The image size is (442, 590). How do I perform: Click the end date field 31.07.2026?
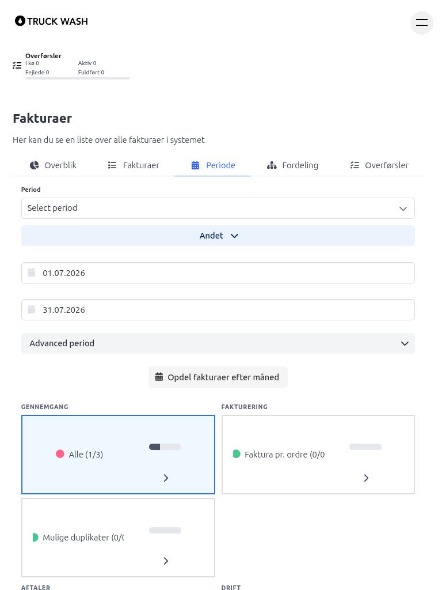[218, 309]
